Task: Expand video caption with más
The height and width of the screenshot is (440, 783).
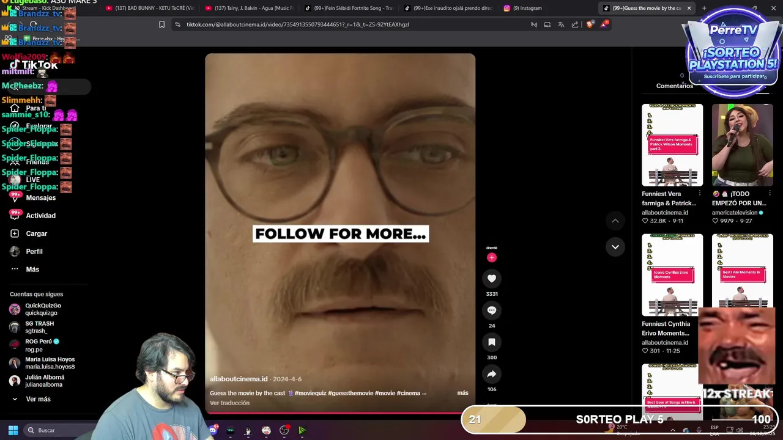Action: point(462,393)
